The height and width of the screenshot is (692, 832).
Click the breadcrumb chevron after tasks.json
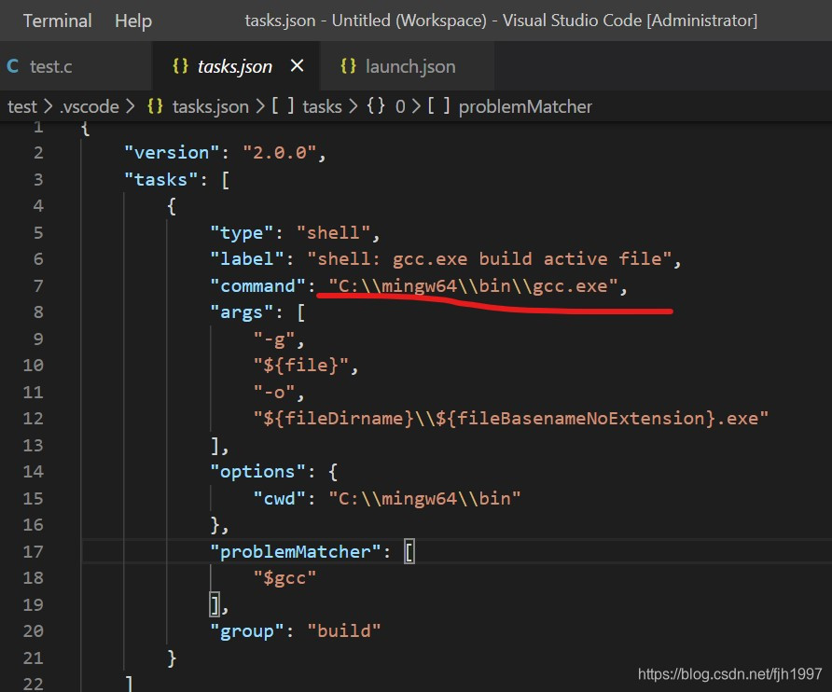pyautogui.click(x=260, y=106)
